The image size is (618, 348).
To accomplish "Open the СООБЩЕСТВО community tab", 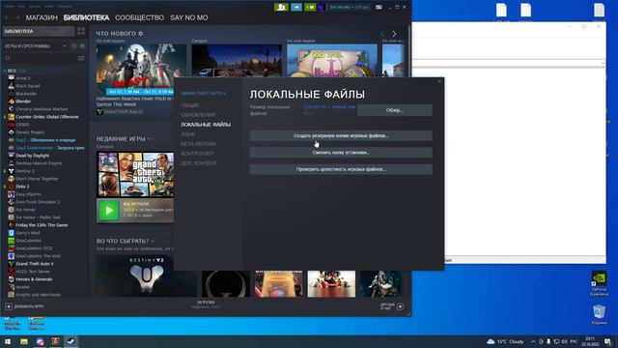I will (139, 17).
